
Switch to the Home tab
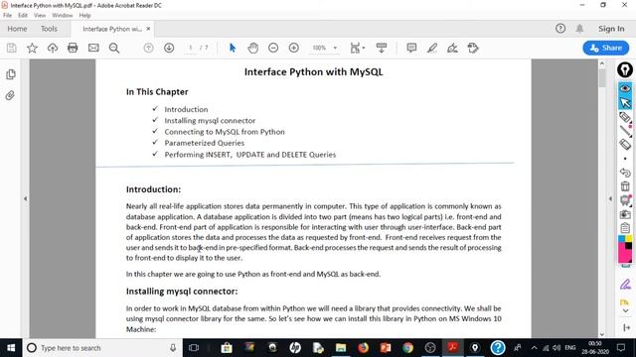[17, 29]
